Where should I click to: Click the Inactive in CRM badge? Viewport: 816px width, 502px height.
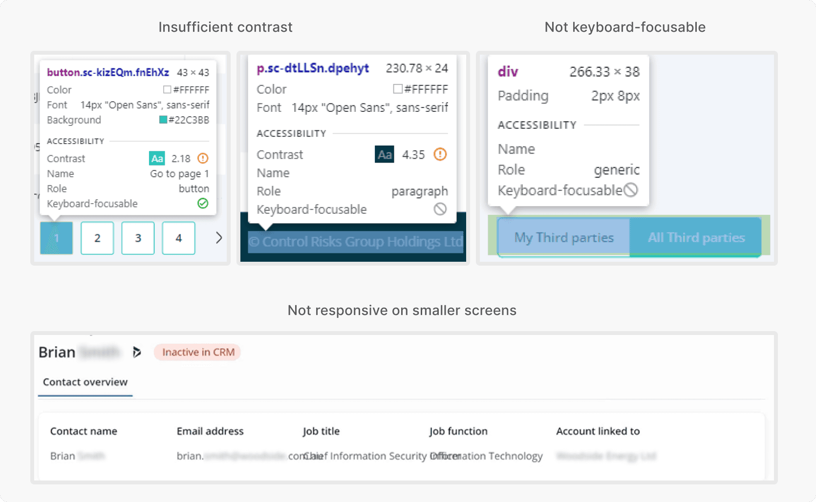198,352
